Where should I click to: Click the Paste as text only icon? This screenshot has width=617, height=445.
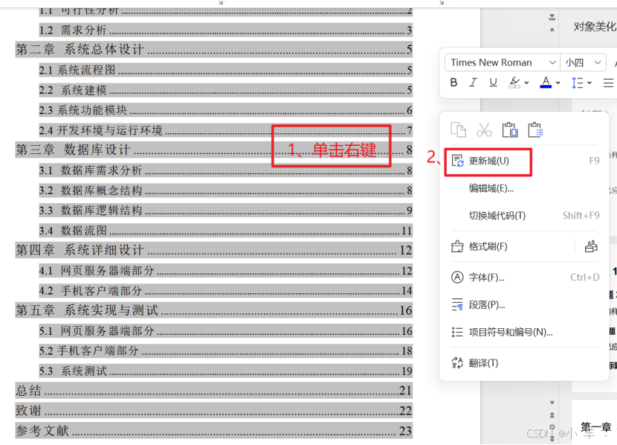click(535, 129)
